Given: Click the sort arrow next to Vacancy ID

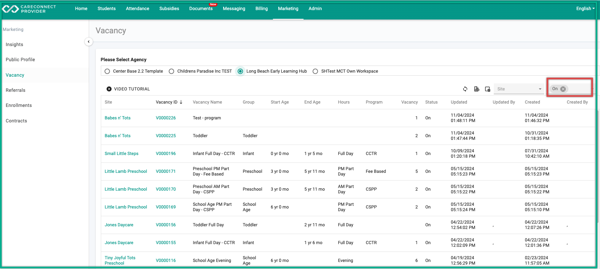Looking at the screenshot, I should 181,102.
